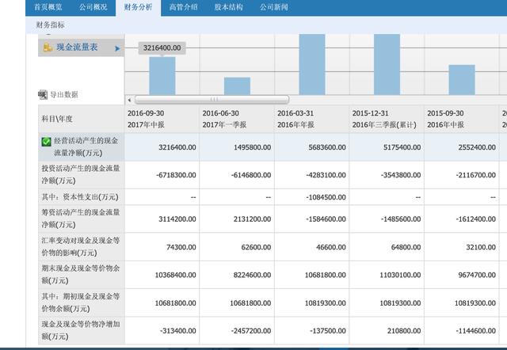Click the 2016-03-31 column header
Screen dimensions: 507x350
311,119
